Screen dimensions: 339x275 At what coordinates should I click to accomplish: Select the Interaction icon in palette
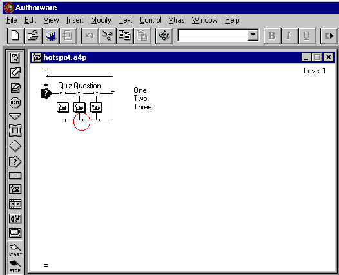pos(15,162)
